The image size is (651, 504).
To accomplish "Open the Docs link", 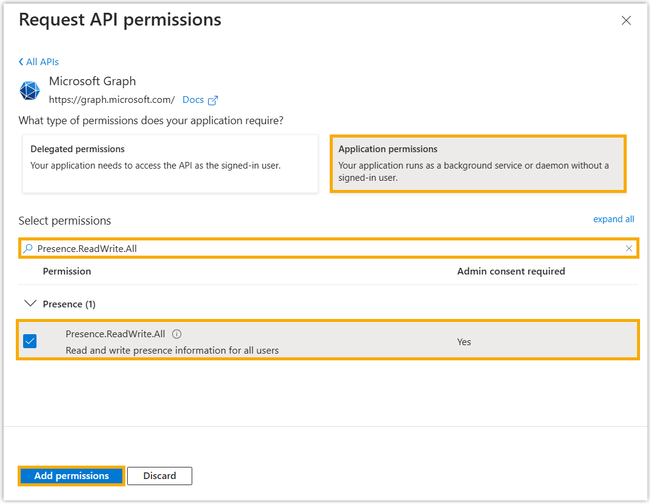I will click(193, 100).
